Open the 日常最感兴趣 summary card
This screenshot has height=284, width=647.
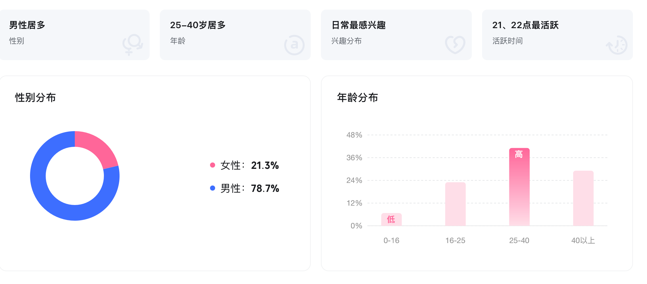pos(396,35)
